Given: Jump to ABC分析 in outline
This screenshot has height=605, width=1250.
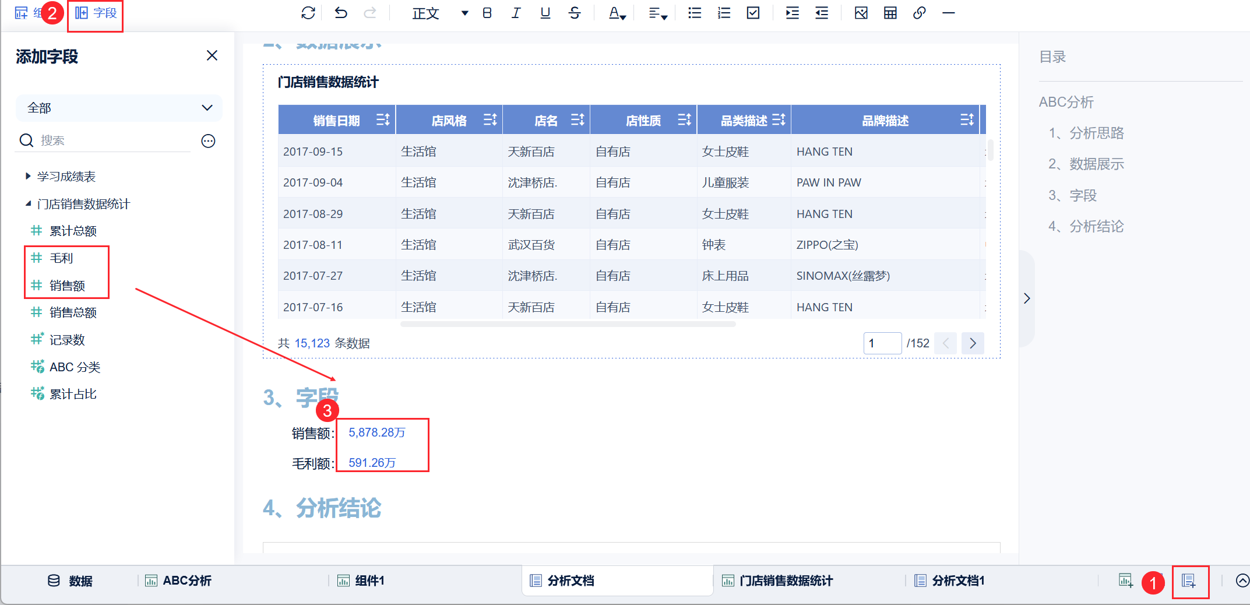Looking at the screenshot, I should coord(1066,102).
